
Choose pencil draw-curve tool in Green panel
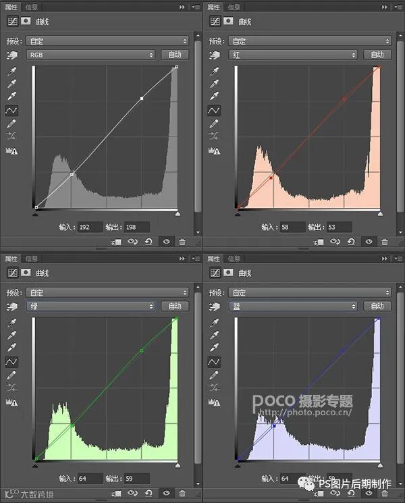(x=11, y=375)
